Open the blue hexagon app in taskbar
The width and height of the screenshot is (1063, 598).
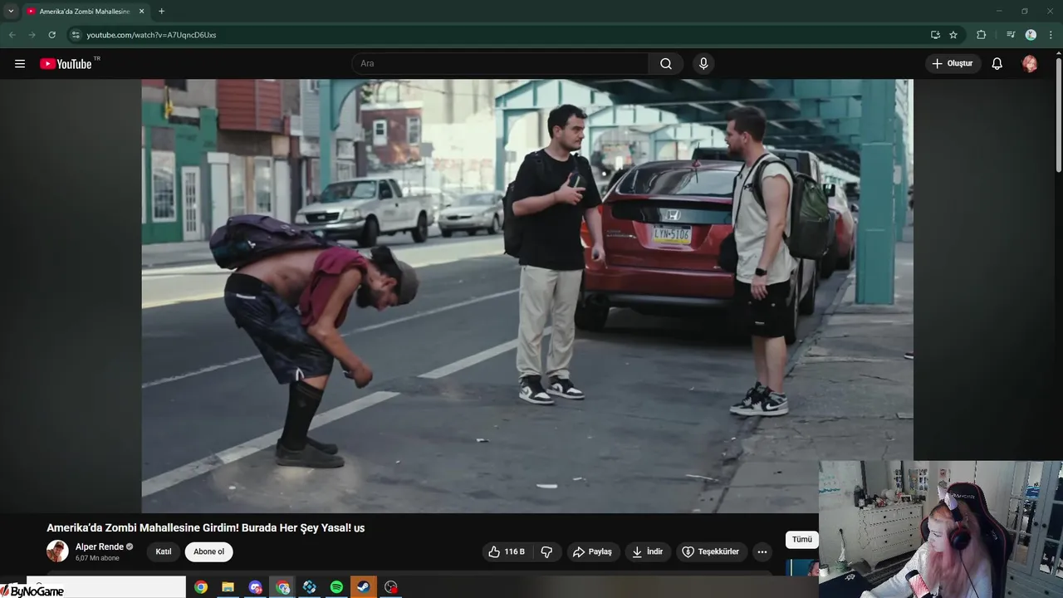[x=309, y=587]
